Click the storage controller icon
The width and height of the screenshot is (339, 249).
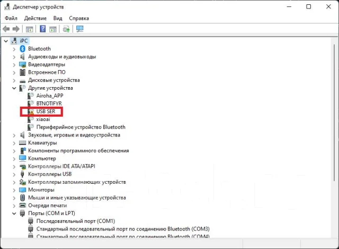(22, 182)
